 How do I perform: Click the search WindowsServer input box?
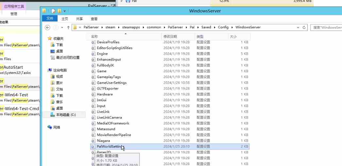click(326, 28)
